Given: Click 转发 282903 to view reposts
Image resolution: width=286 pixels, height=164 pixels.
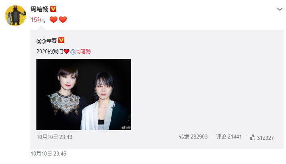Looking at the screenshot, I should [x=193, y=137].
